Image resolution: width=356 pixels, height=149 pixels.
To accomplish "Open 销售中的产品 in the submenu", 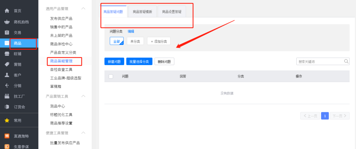I will point(61,27).
